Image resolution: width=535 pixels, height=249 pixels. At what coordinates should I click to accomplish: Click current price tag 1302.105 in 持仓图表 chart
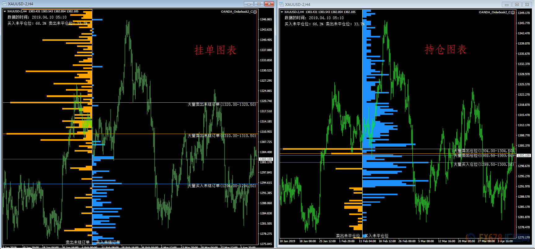pyautogui.click(x=524, y=156)
